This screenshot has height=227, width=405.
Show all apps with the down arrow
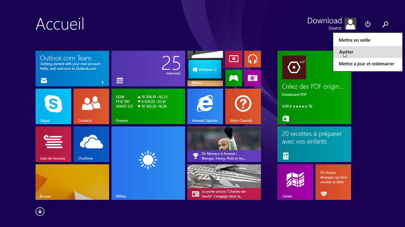(x=40, y=212)
